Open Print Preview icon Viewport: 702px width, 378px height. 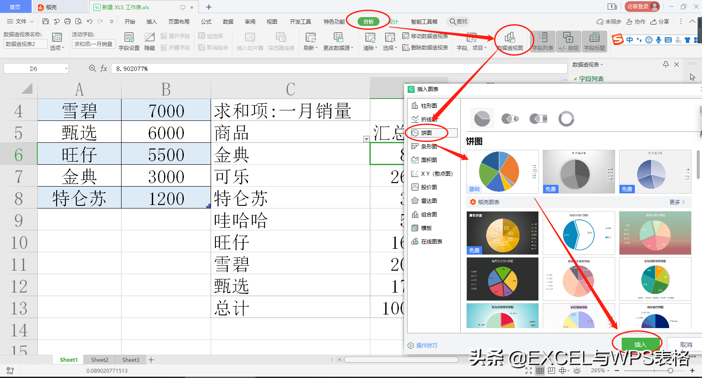pos(79,21)
